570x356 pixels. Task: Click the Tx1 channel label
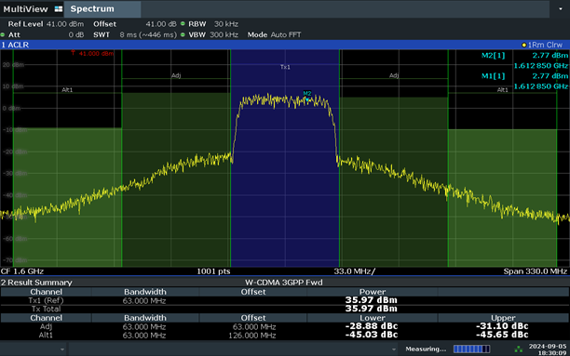[285, 67]
